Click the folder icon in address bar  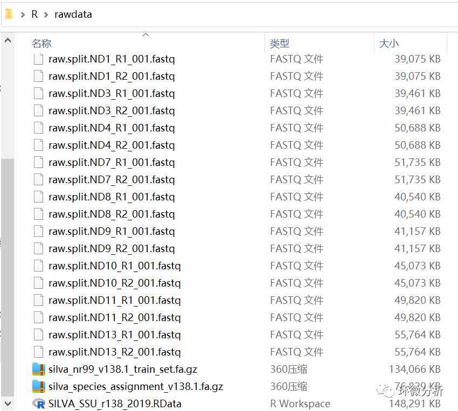click(x=9, y=13)
